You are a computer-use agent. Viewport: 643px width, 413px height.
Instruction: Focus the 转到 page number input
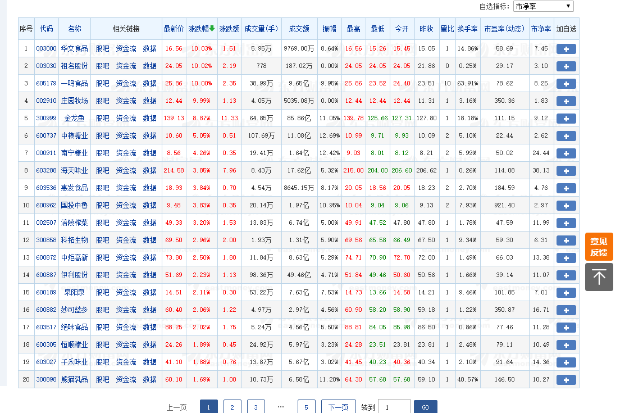pyautogui.click(x=394, y=407)
